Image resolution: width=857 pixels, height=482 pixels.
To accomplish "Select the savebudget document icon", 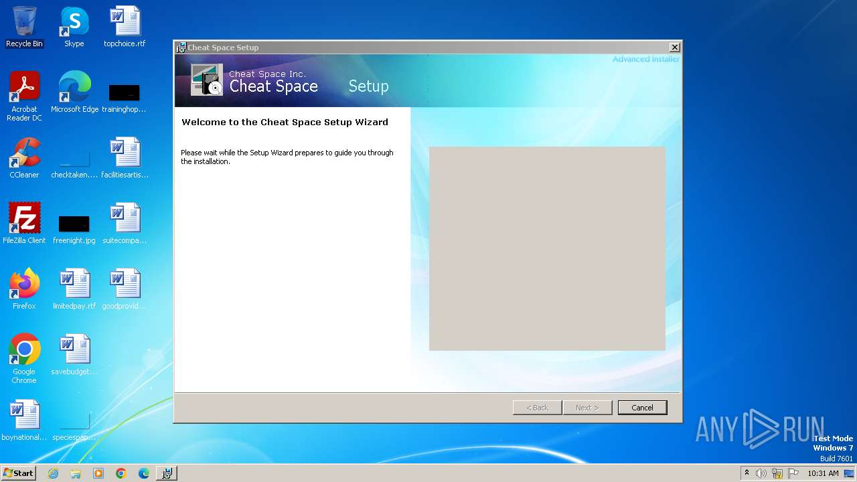I will pyautogui.click(x=74, y=355).
